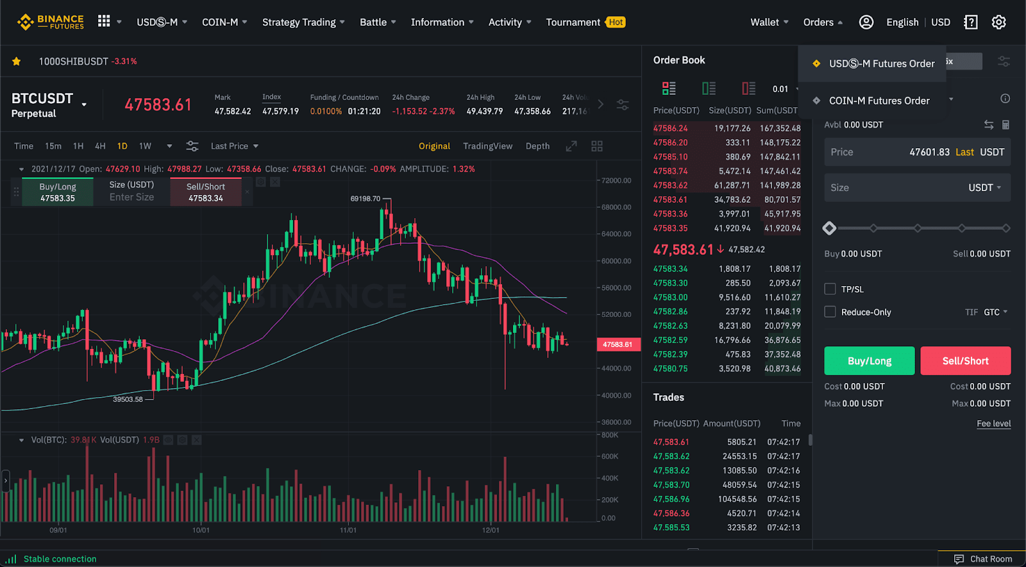Click the red Sell/Short order button

(x=966, y=361)
